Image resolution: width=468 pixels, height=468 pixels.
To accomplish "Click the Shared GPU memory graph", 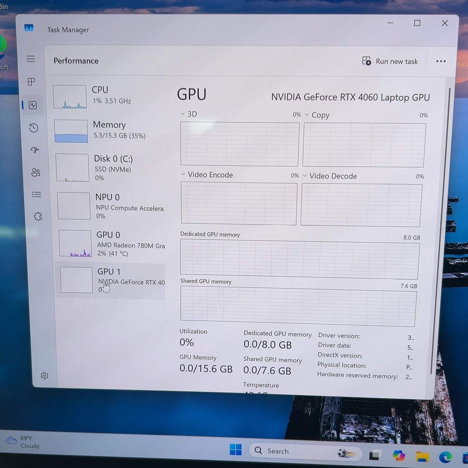I will [x=298, y=306].
